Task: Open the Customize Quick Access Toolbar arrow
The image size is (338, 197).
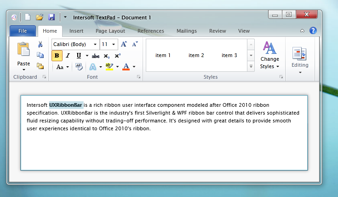Action: pyautogui.click(x=65, y=17)
